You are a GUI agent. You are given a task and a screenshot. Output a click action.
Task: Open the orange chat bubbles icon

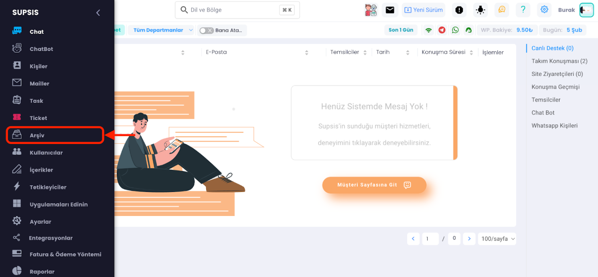coord(501,10)
